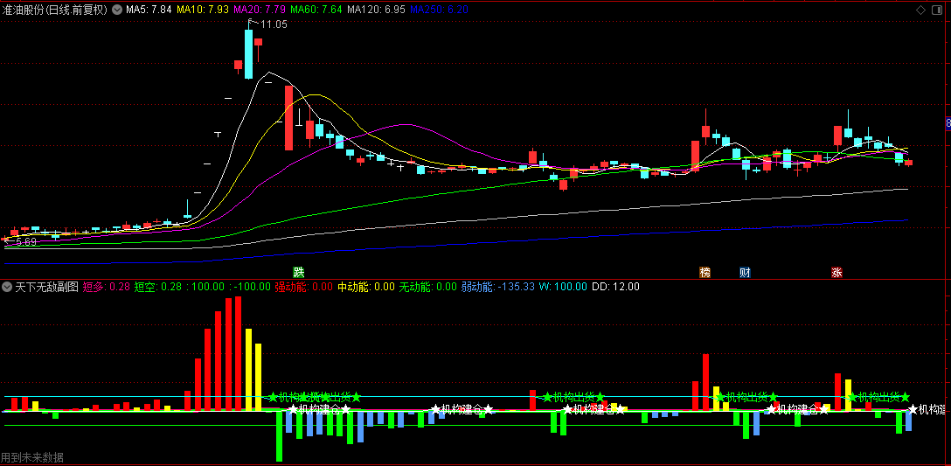Click the tallest red momentum bar in sub-chart

[x=238, y=354]
